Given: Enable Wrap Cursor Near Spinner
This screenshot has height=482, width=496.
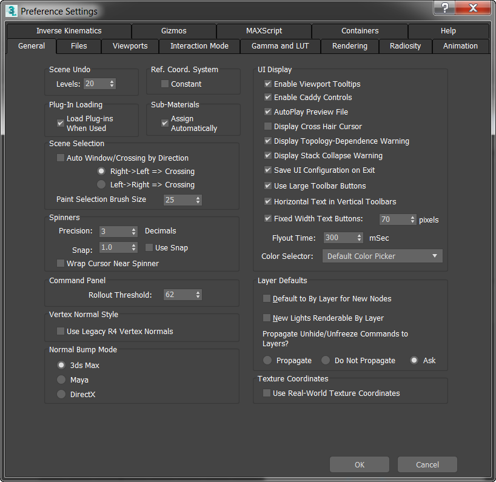Looking at the screenshot, I should [x=61, y=263].
